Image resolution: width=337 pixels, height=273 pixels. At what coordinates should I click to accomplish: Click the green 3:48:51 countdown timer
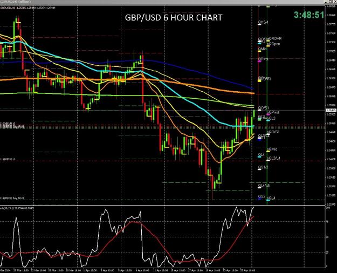point(309,15)
